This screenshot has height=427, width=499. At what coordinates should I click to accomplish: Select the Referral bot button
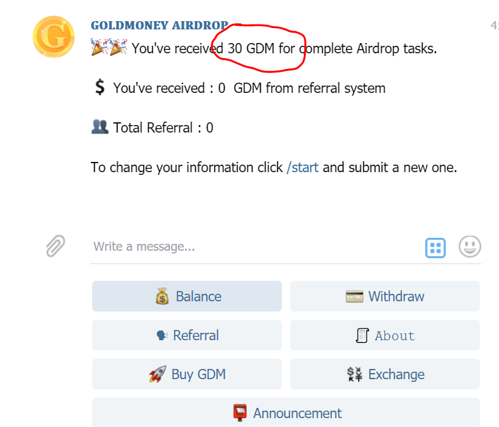click(187, 335)
